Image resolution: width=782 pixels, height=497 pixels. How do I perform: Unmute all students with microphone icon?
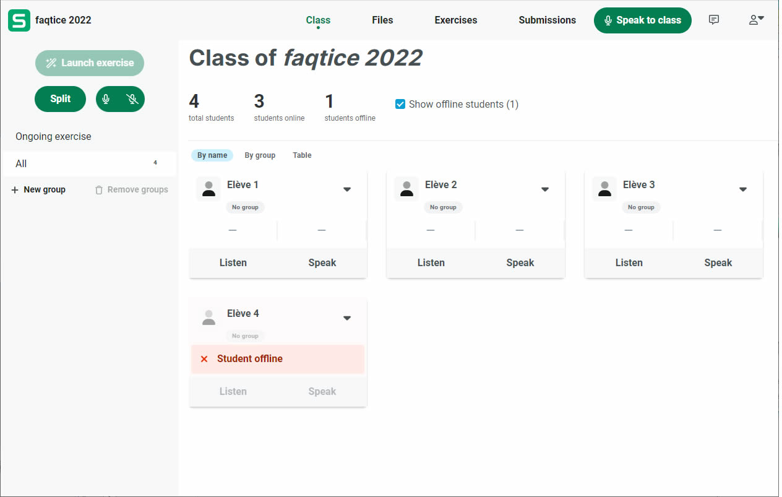[106, 99]
